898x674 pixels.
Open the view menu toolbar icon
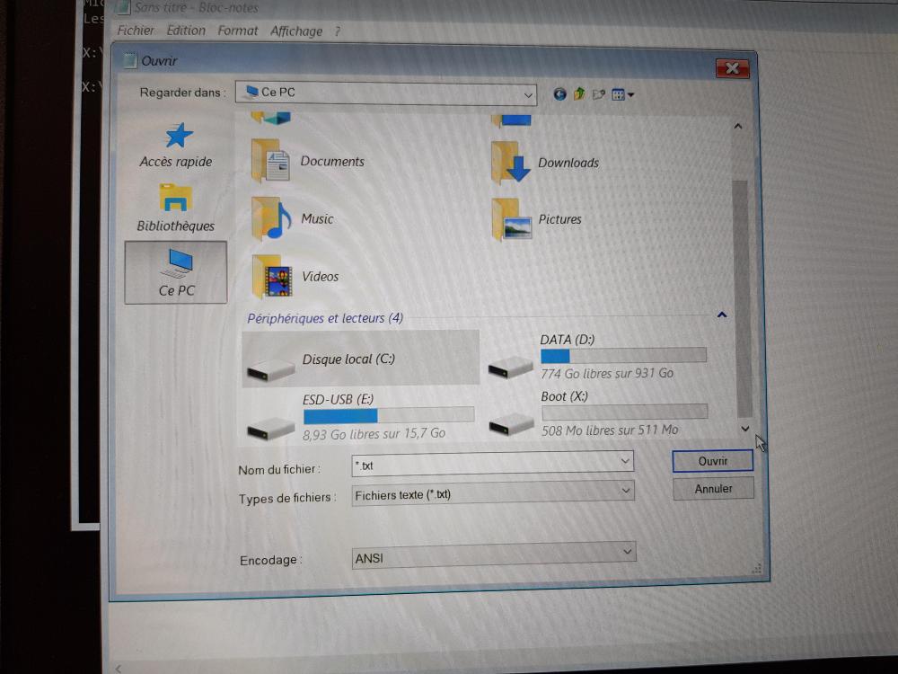pos(622,94)
